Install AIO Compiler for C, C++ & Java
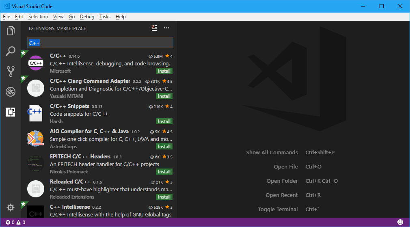The height and width of the screenshot is (227, 410). (164, 147)
